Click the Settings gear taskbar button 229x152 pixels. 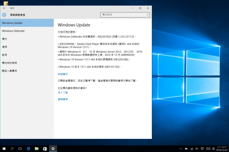pos(53,149)
